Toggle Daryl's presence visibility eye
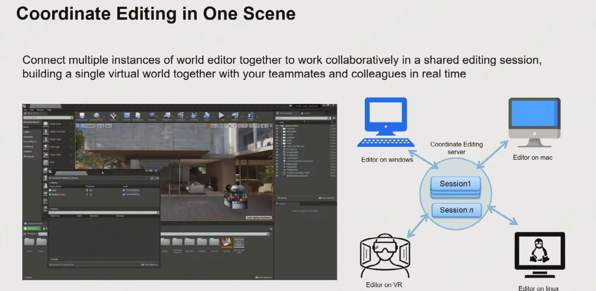 pos(91,190)
